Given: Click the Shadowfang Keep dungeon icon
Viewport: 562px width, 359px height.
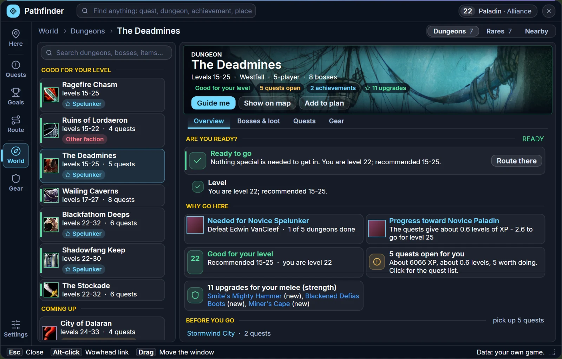Looking at the screenshot, I should 51,260.
